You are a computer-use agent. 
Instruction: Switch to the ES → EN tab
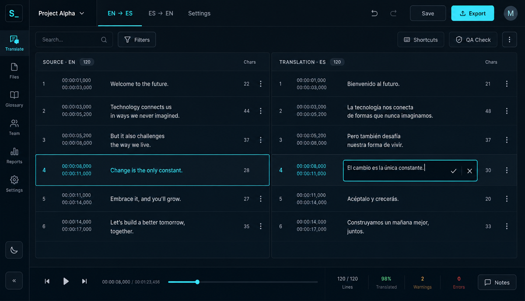161,14
